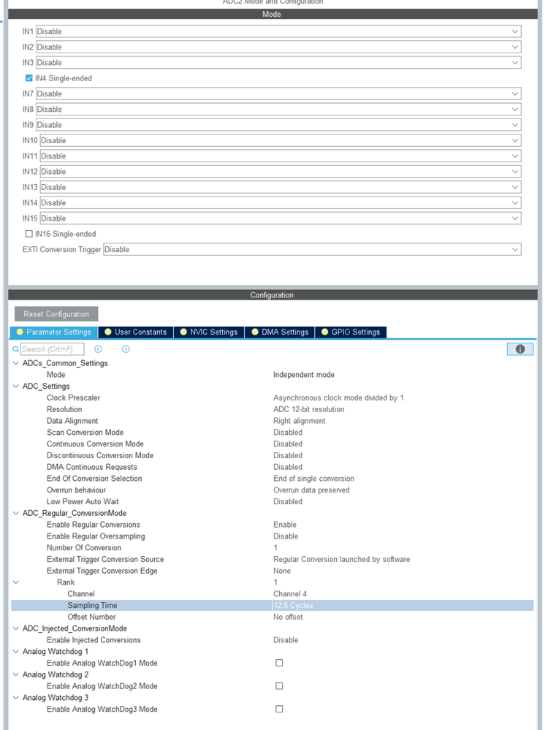Open the IN8 dropdown
This screenshot has height=730, width=548.
pos(278,110)
